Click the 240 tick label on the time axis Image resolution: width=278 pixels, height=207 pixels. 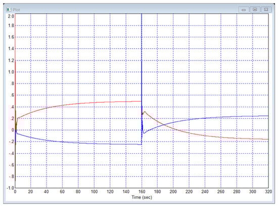[205, 191]
